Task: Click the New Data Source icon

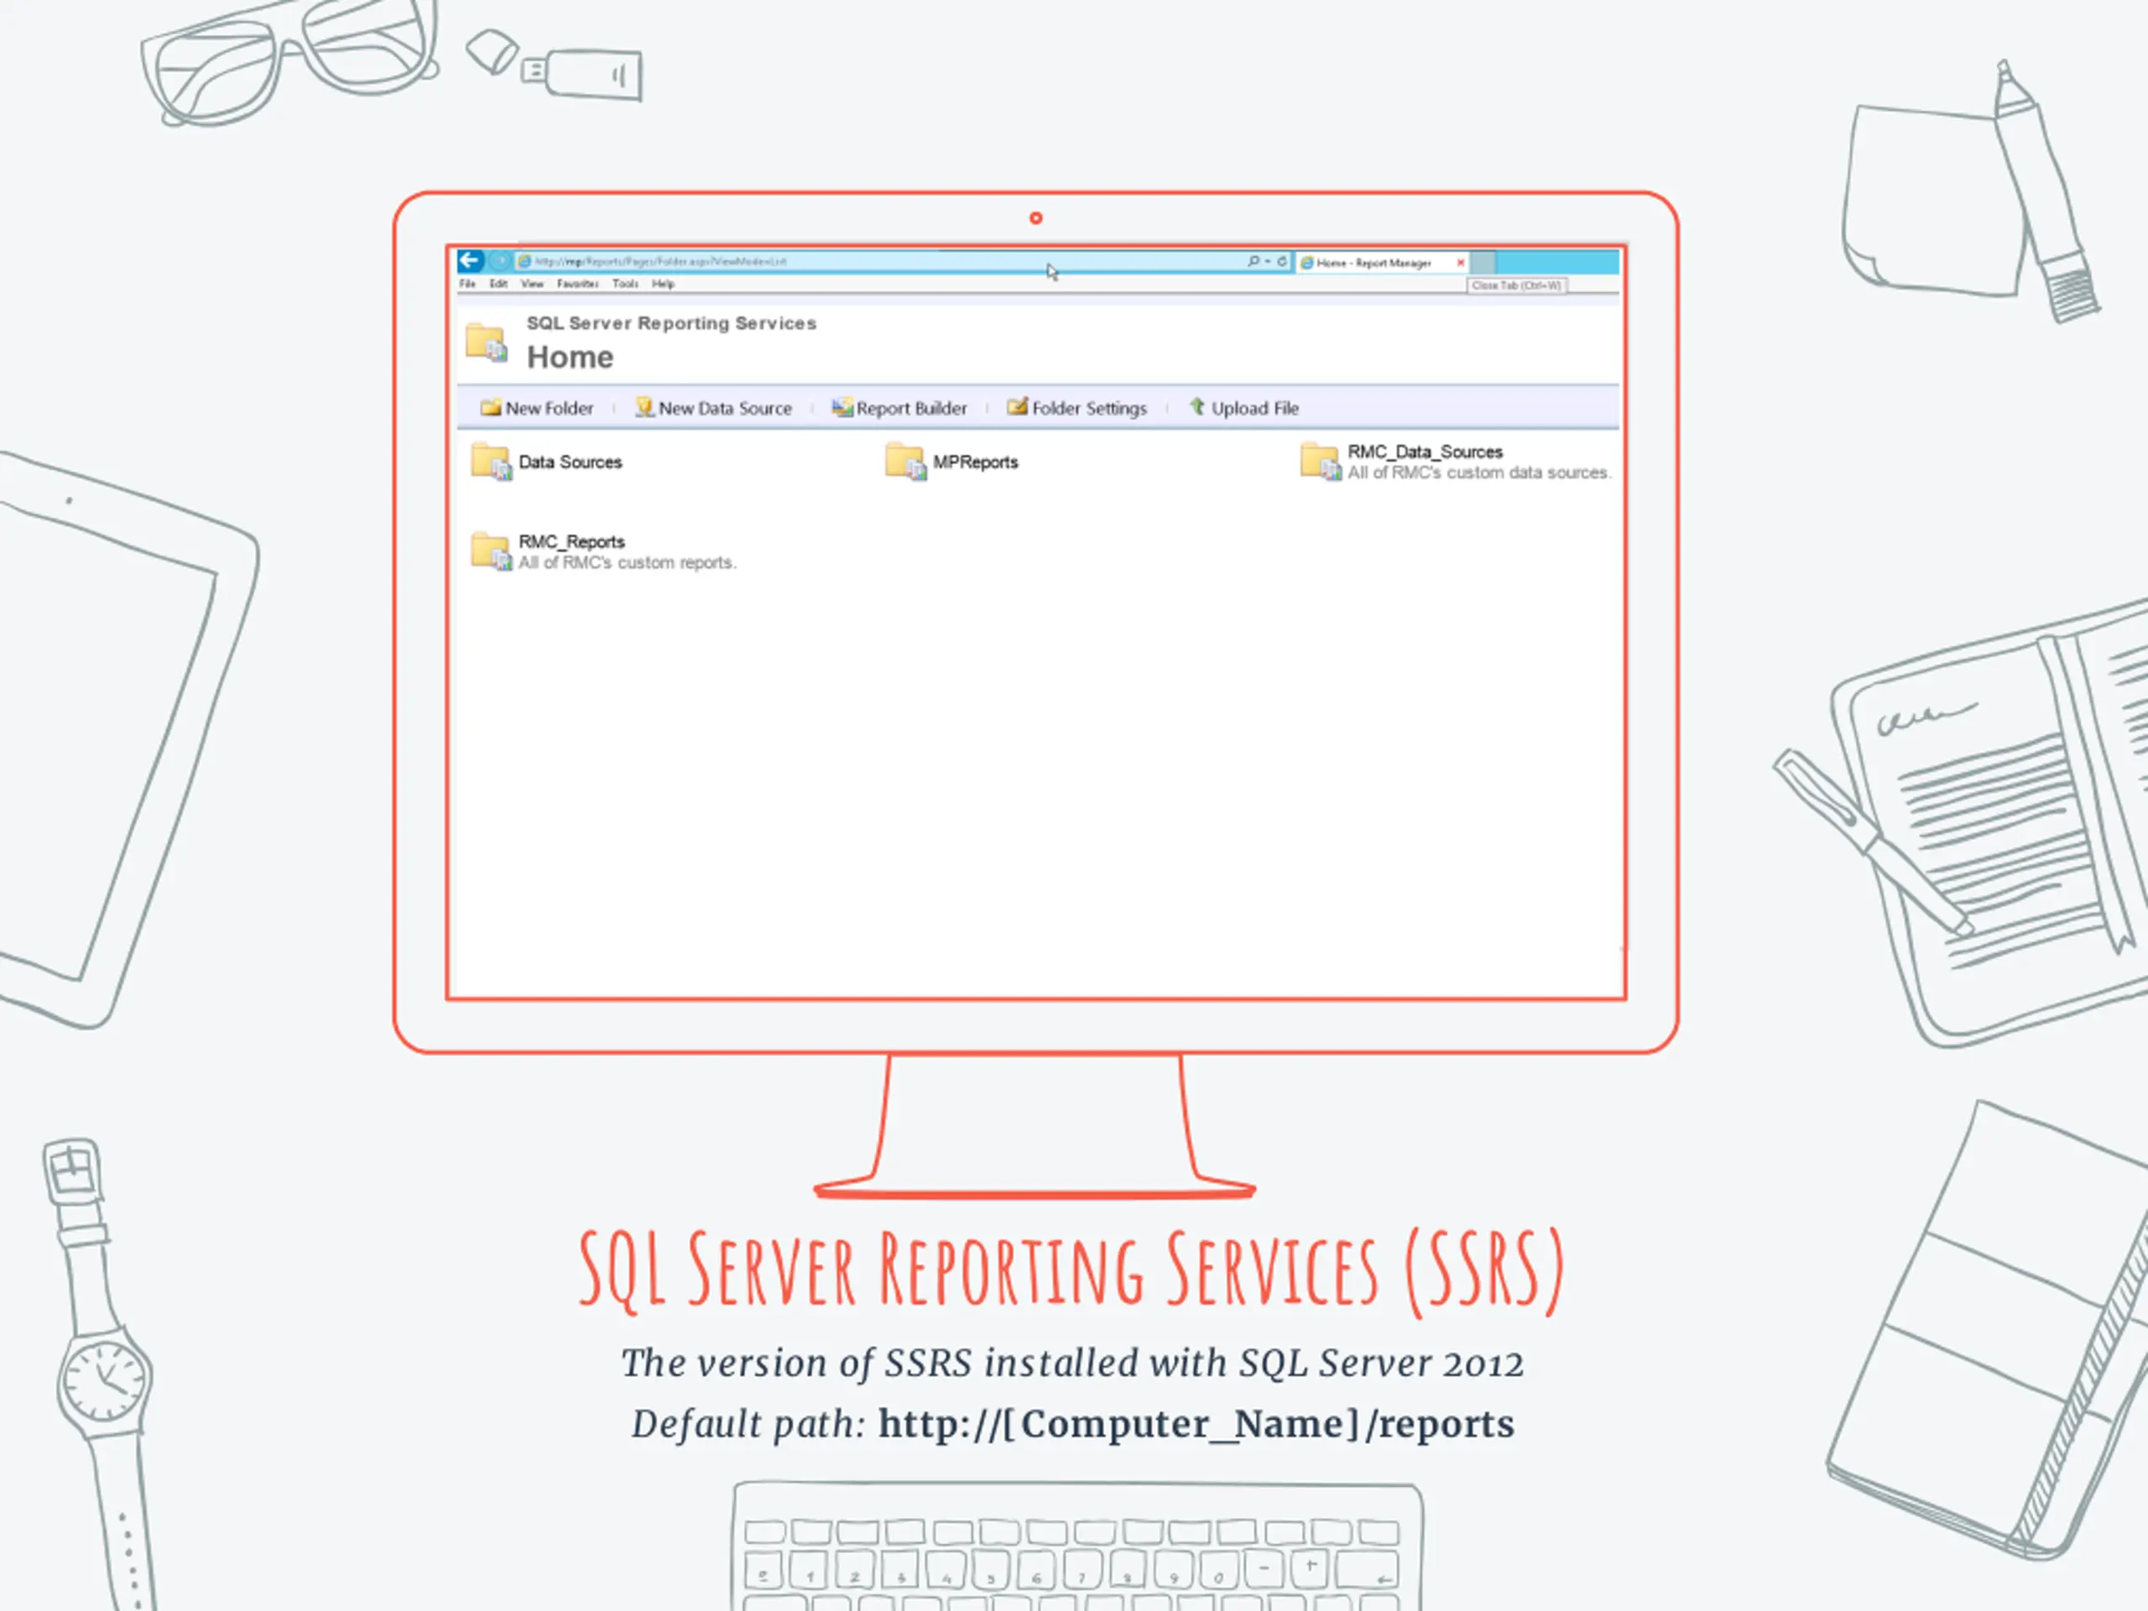Action: [x=644, y=407]
